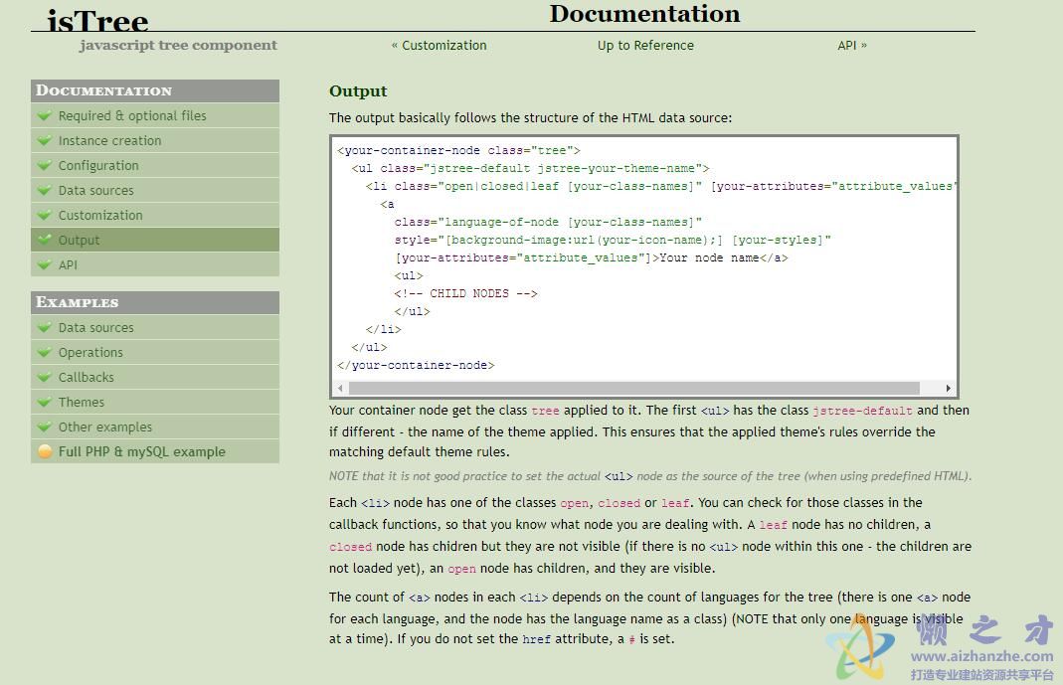Screen dimensions: 1063x685
Task: Click checkmark icon next to Customization sidebar item
Action: click(45, 215)
